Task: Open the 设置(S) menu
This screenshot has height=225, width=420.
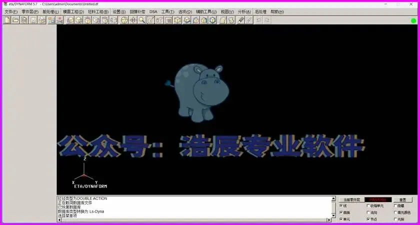Action: [119, 12]
